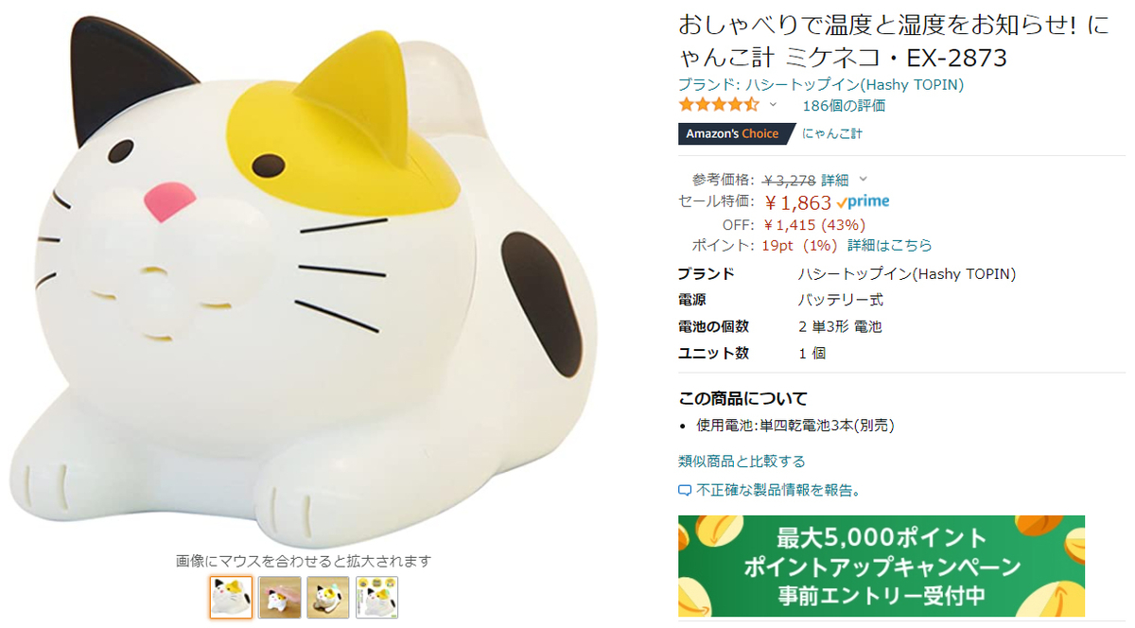Click the 詳細はこちら points link
The width and height of the screenshot is (1135, 628).
889,245
